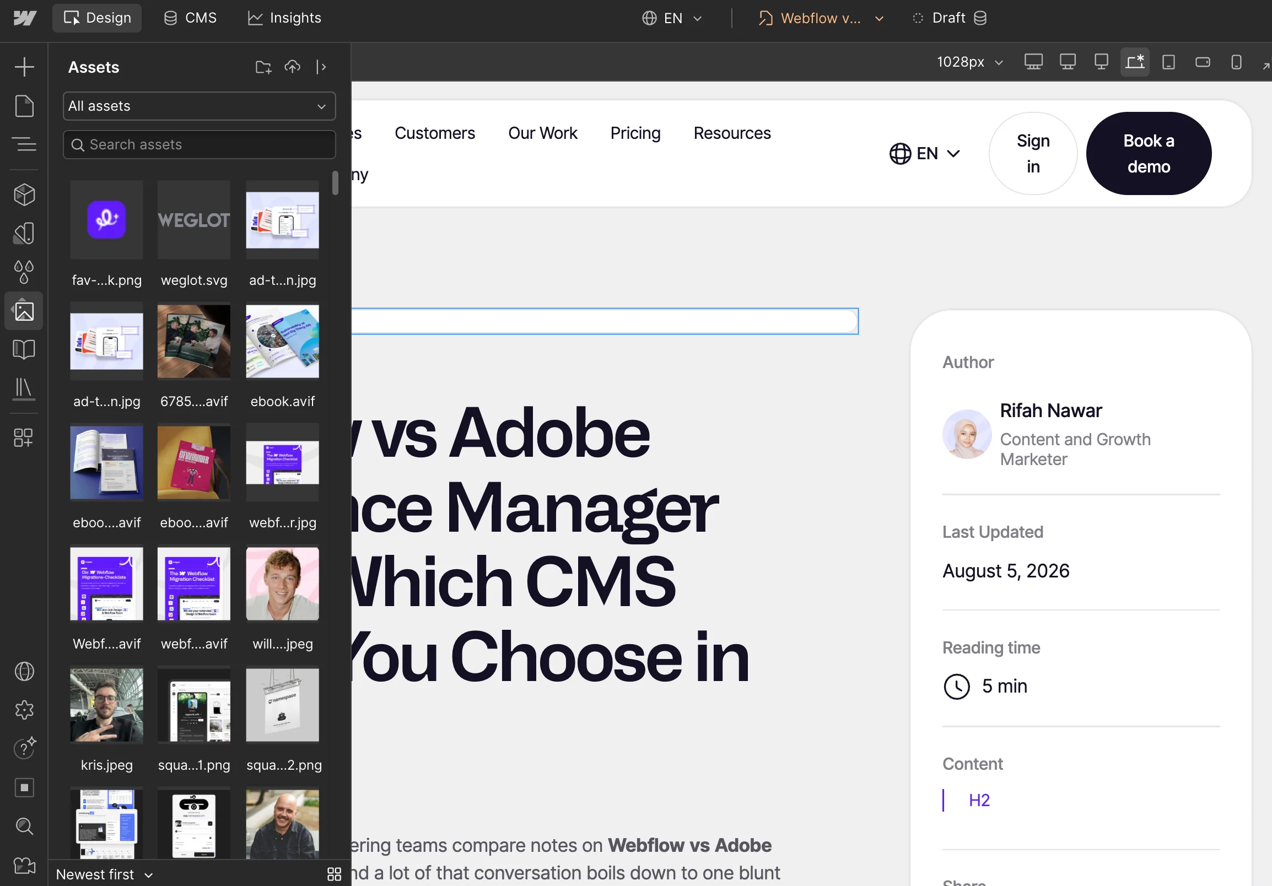Click the square icon above sidebar search
The image size is (1272, 886).
point(24,787)
